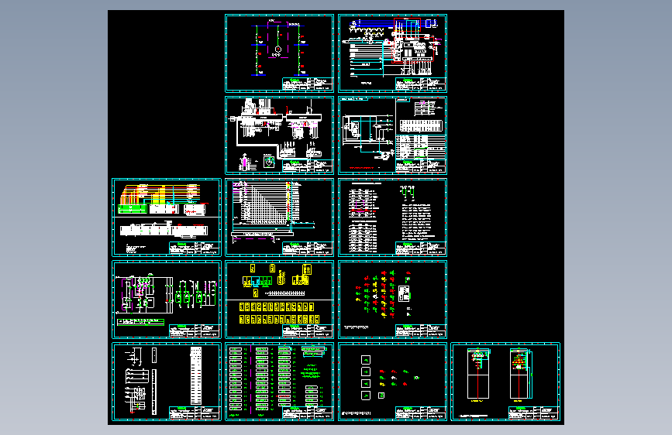Screen dimensions: 672x435
Task: Select the sheet filled with white text lists
Action: point(392,217)
